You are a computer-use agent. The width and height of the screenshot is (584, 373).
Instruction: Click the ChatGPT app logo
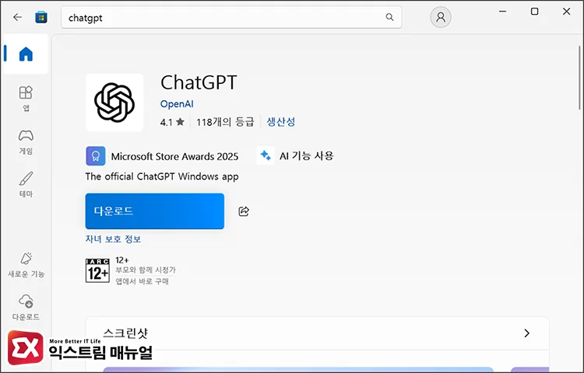[114, 103]
